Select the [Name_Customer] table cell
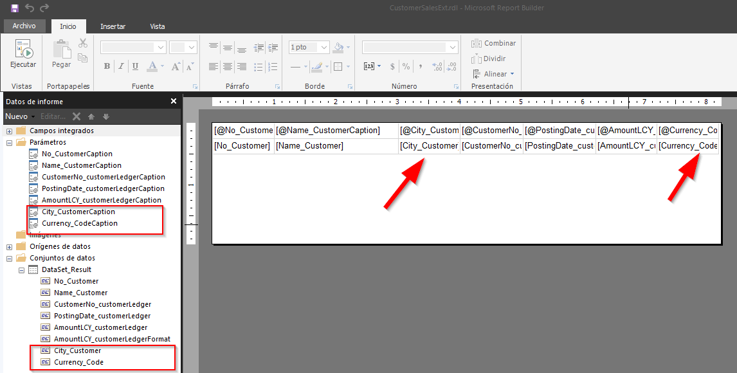737x373 pixels. (336, 146)
